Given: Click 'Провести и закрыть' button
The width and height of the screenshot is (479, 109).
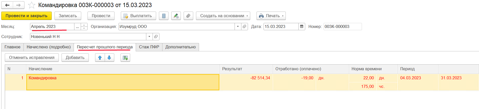Looking at the screenshot, I should coord(26,16).
